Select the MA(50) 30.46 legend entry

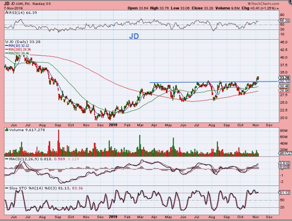tap(17, 53)
